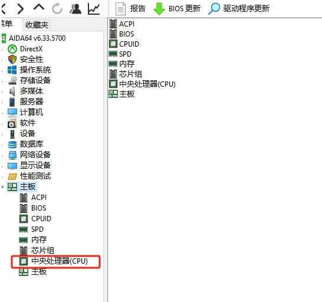Screen dimensions: 322x302
Task: Click the report document icon
Action: click(120, 9)
